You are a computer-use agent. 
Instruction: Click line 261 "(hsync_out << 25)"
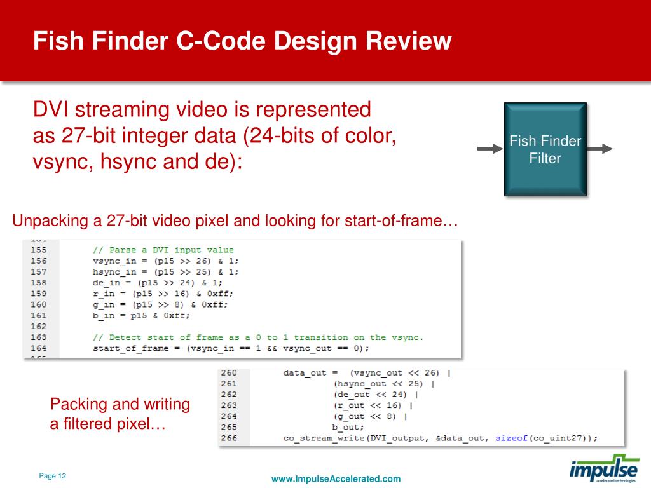(384, 384)
